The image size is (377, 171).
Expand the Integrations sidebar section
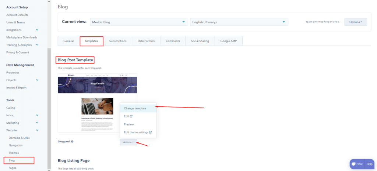[x=37, y=30]
